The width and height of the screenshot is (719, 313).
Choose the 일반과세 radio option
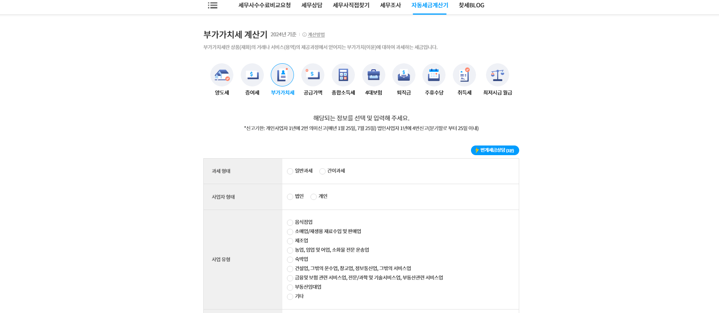290,171
